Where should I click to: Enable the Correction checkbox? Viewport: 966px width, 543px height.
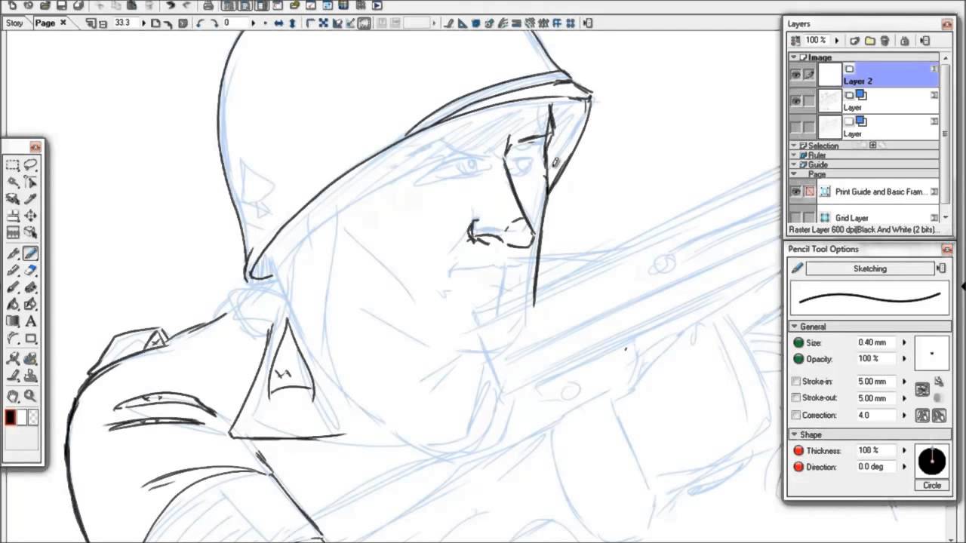pos(795,415)
